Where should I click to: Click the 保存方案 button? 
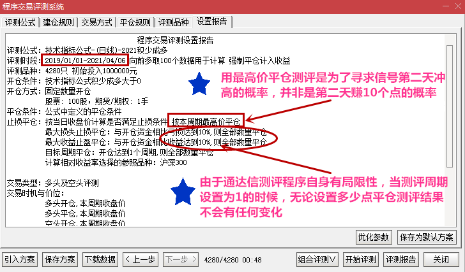(60, 260)
